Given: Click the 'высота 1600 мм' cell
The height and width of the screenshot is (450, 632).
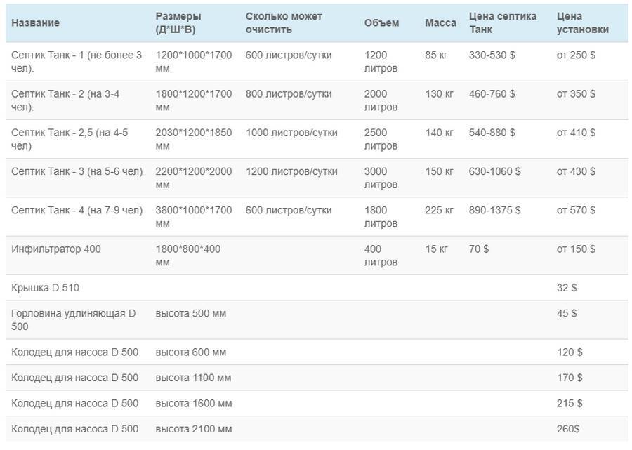Looking at the screenshot, I should 193,404.
